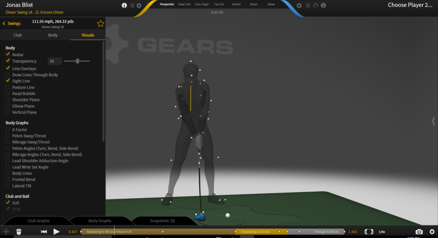This screenshot has width=438, height=238.
Task: Select the Perspective camera view
Action: click(167, 4)
